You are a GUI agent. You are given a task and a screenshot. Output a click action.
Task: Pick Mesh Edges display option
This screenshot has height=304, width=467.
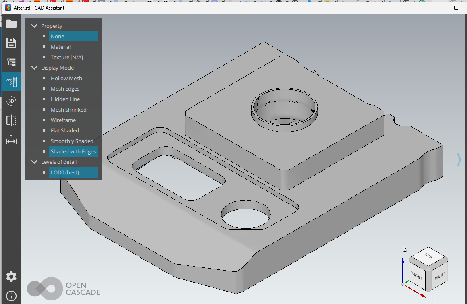tap(65, 89)
